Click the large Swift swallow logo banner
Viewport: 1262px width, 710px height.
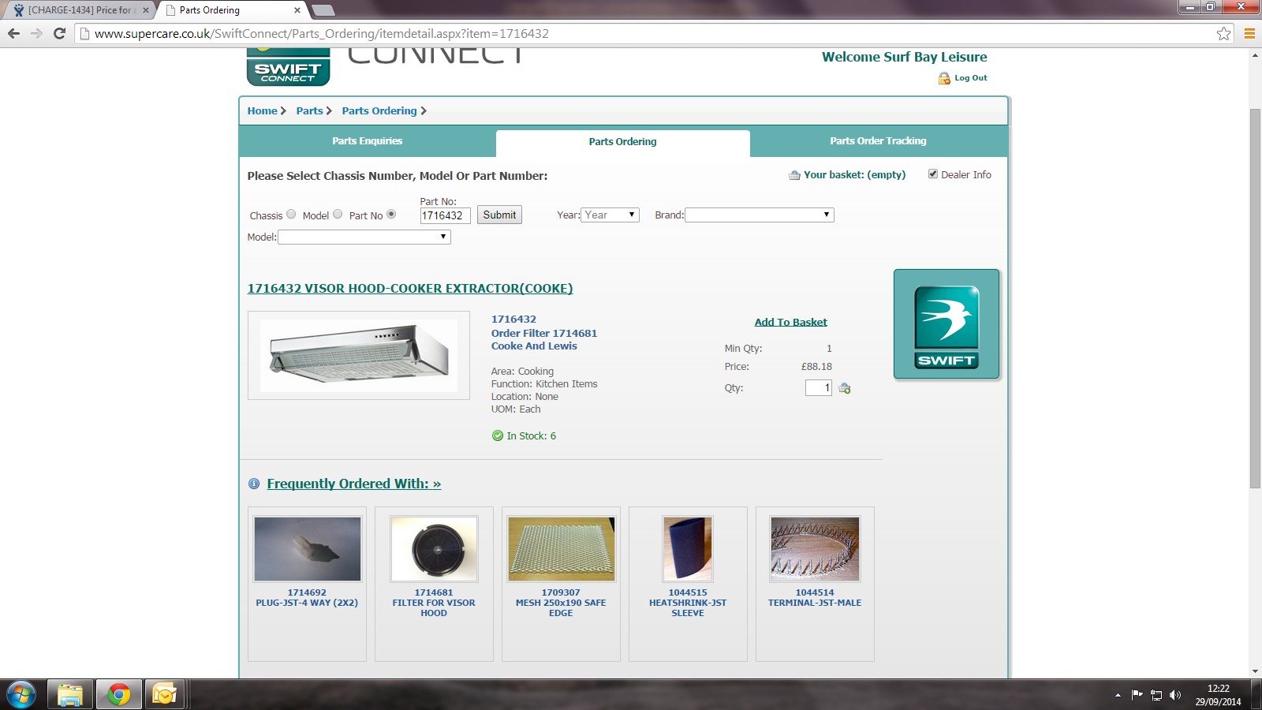tap(946, 324)
